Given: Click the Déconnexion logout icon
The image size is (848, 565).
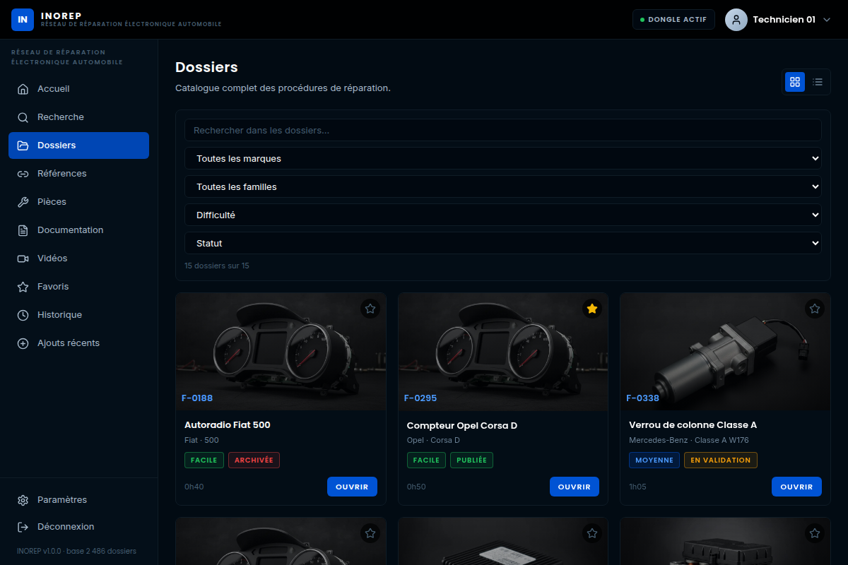Looking at the screenshot, I should tap(23, 527).
